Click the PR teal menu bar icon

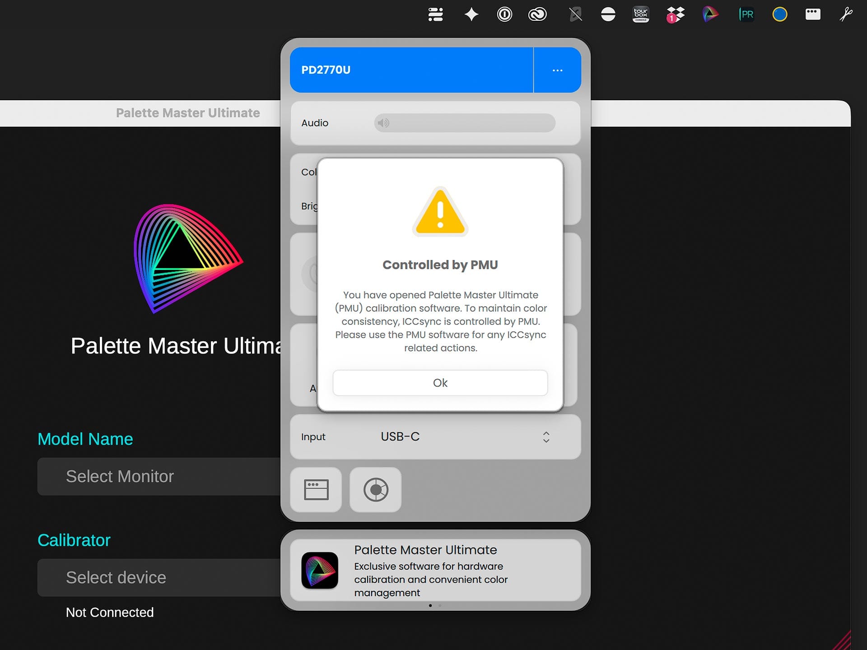point(746,14)
